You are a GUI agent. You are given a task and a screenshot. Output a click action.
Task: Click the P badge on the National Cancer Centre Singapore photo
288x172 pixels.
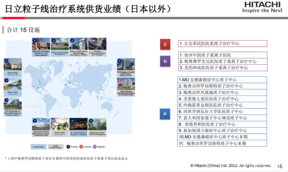tap(91, 121)
